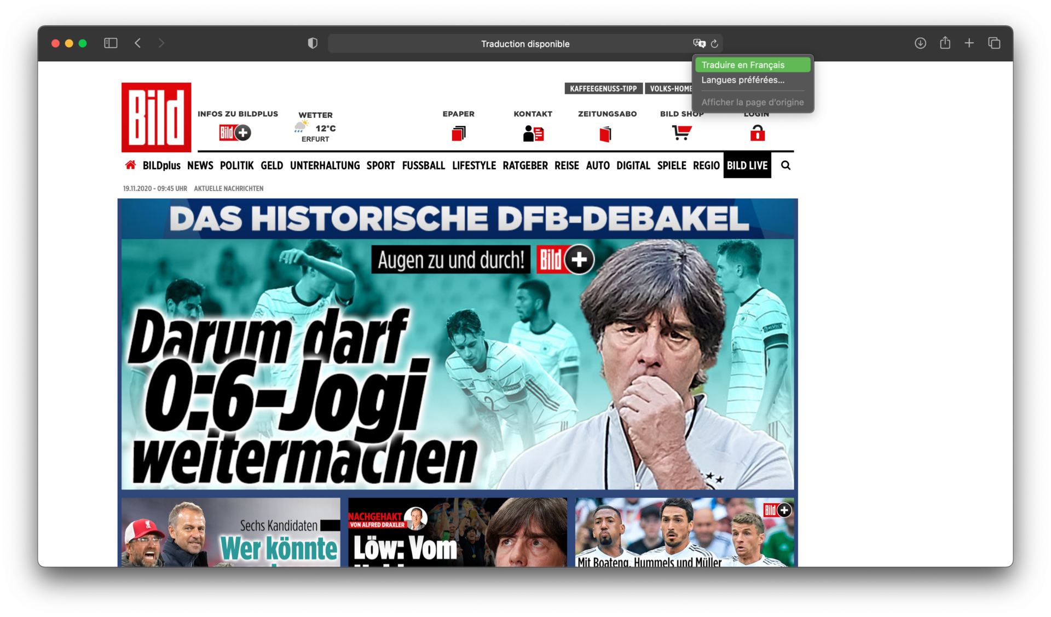Screen dimensions: 1051x617
Task: Open the main 0:6-Jogi headline article
Action: [x=458, y=364]
